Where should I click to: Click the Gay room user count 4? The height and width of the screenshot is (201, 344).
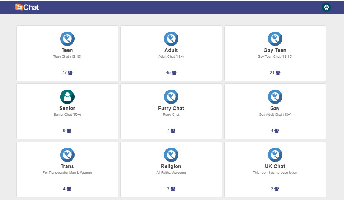[272, 131]
